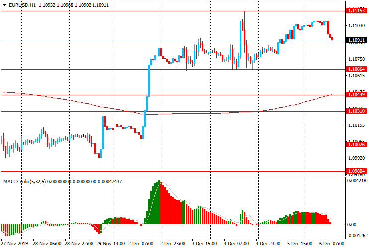
Task: Select the 1.09804 support level label
Action: [356, 171]
